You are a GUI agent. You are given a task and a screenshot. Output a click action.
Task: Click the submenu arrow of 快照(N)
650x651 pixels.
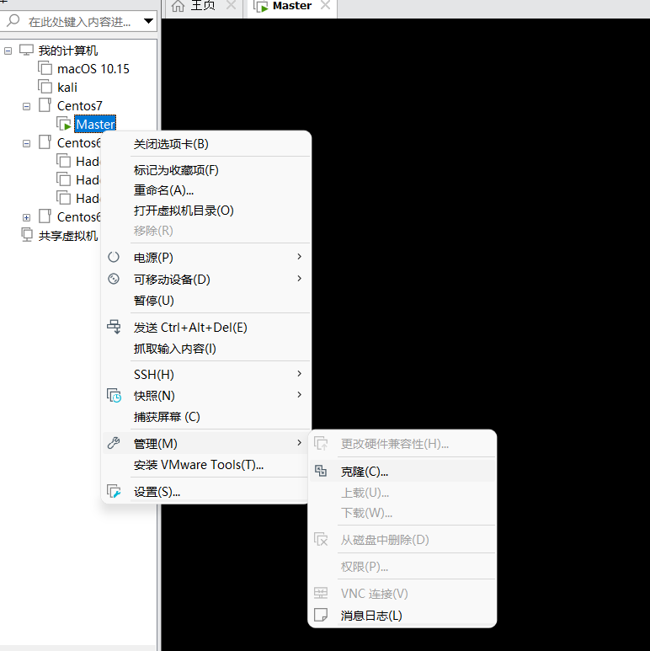point(299,394)
